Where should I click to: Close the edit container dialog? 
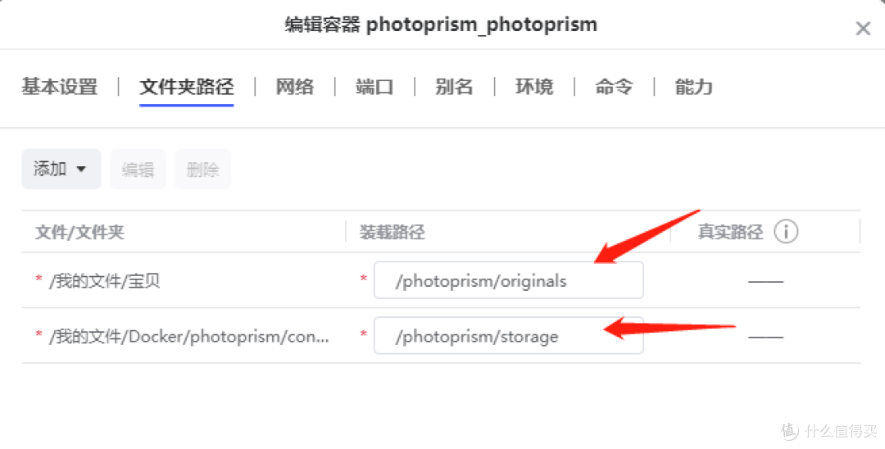862,28
